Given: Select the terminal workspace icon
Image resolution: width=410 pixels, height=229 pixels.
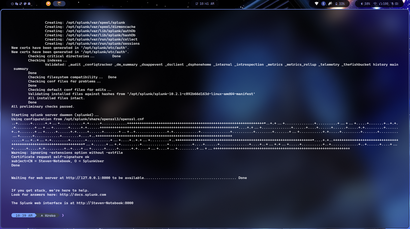Looking at the screenshot, I should coord(59,4).
